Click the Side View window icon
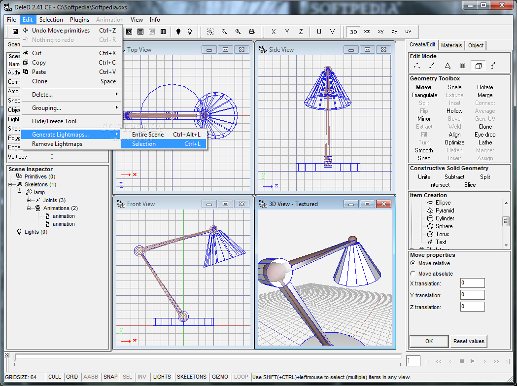The image size is (517, 386). 263,50
